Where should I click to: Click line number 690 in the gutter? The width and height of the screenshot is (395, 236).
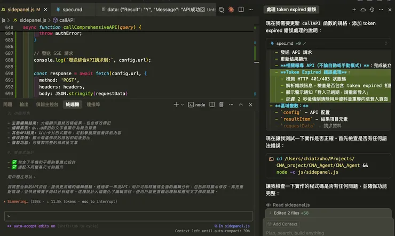9,74
